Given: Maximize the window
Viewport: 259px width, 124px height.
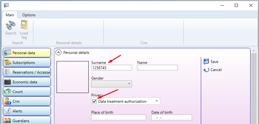Looking at the screenshot, I should tap(236, 5).
